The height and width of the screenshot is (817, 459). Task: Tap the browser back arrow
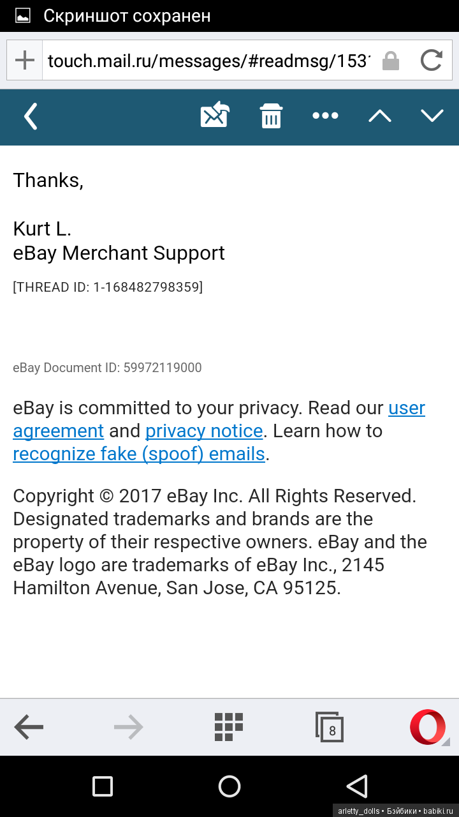[x=29, y=726]
